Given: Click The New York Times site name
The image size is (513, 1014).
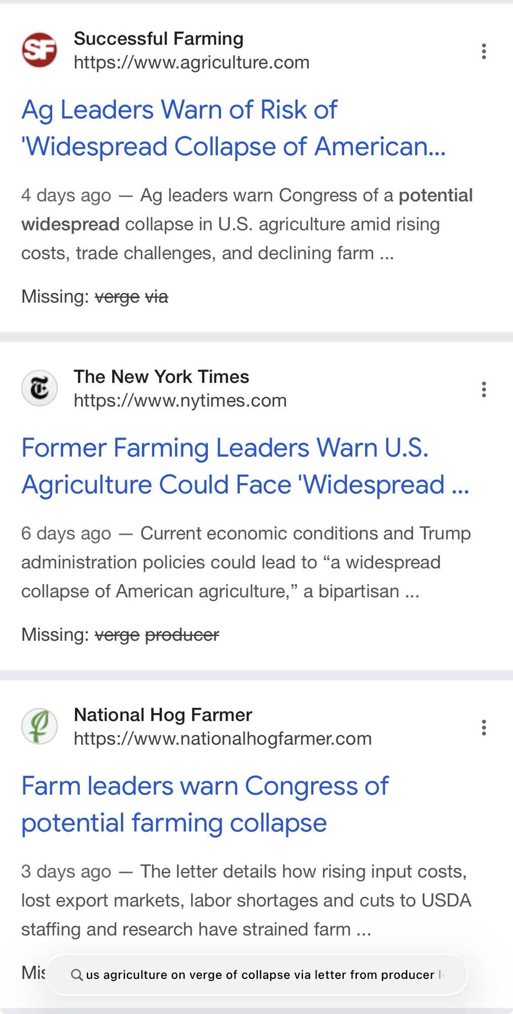Looking at the screenshot, I should tap(161, 377).
